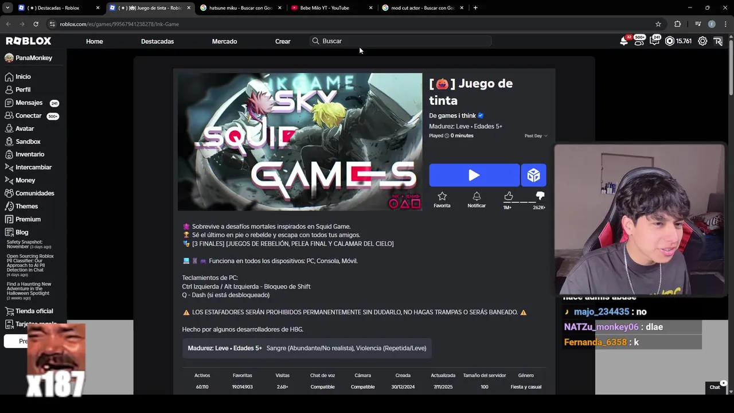
Task: Open messages icon with 241 badge
Action: coord(654,41)
